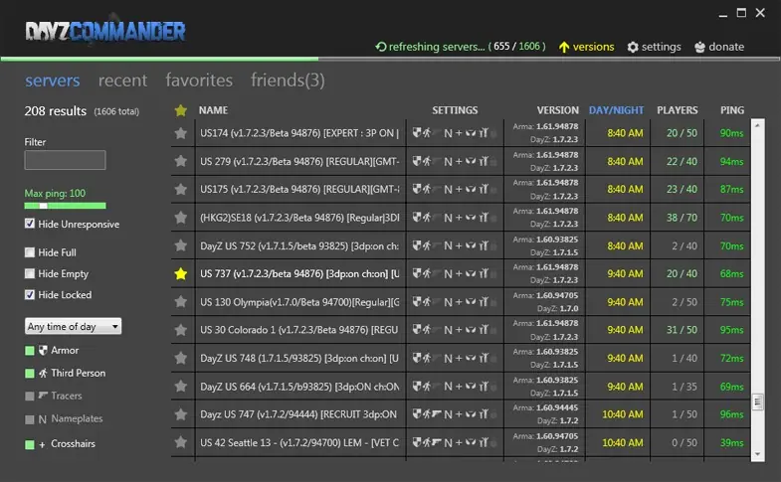Screen dimensions: 781x482
Task: Click the 38 / 70 players cell
Action: point(682,218)
